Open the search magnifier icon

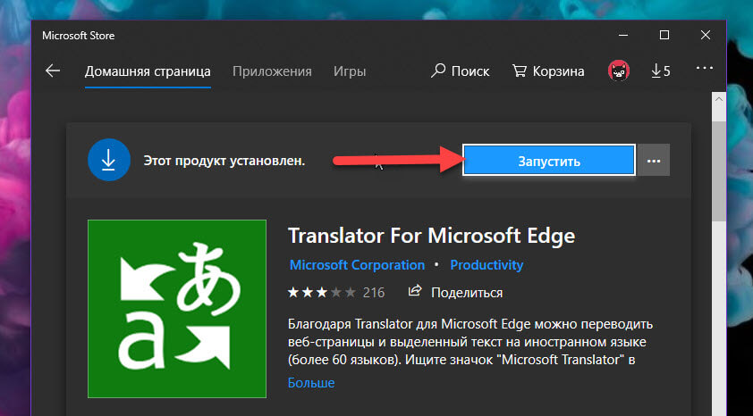coord(438,71)
